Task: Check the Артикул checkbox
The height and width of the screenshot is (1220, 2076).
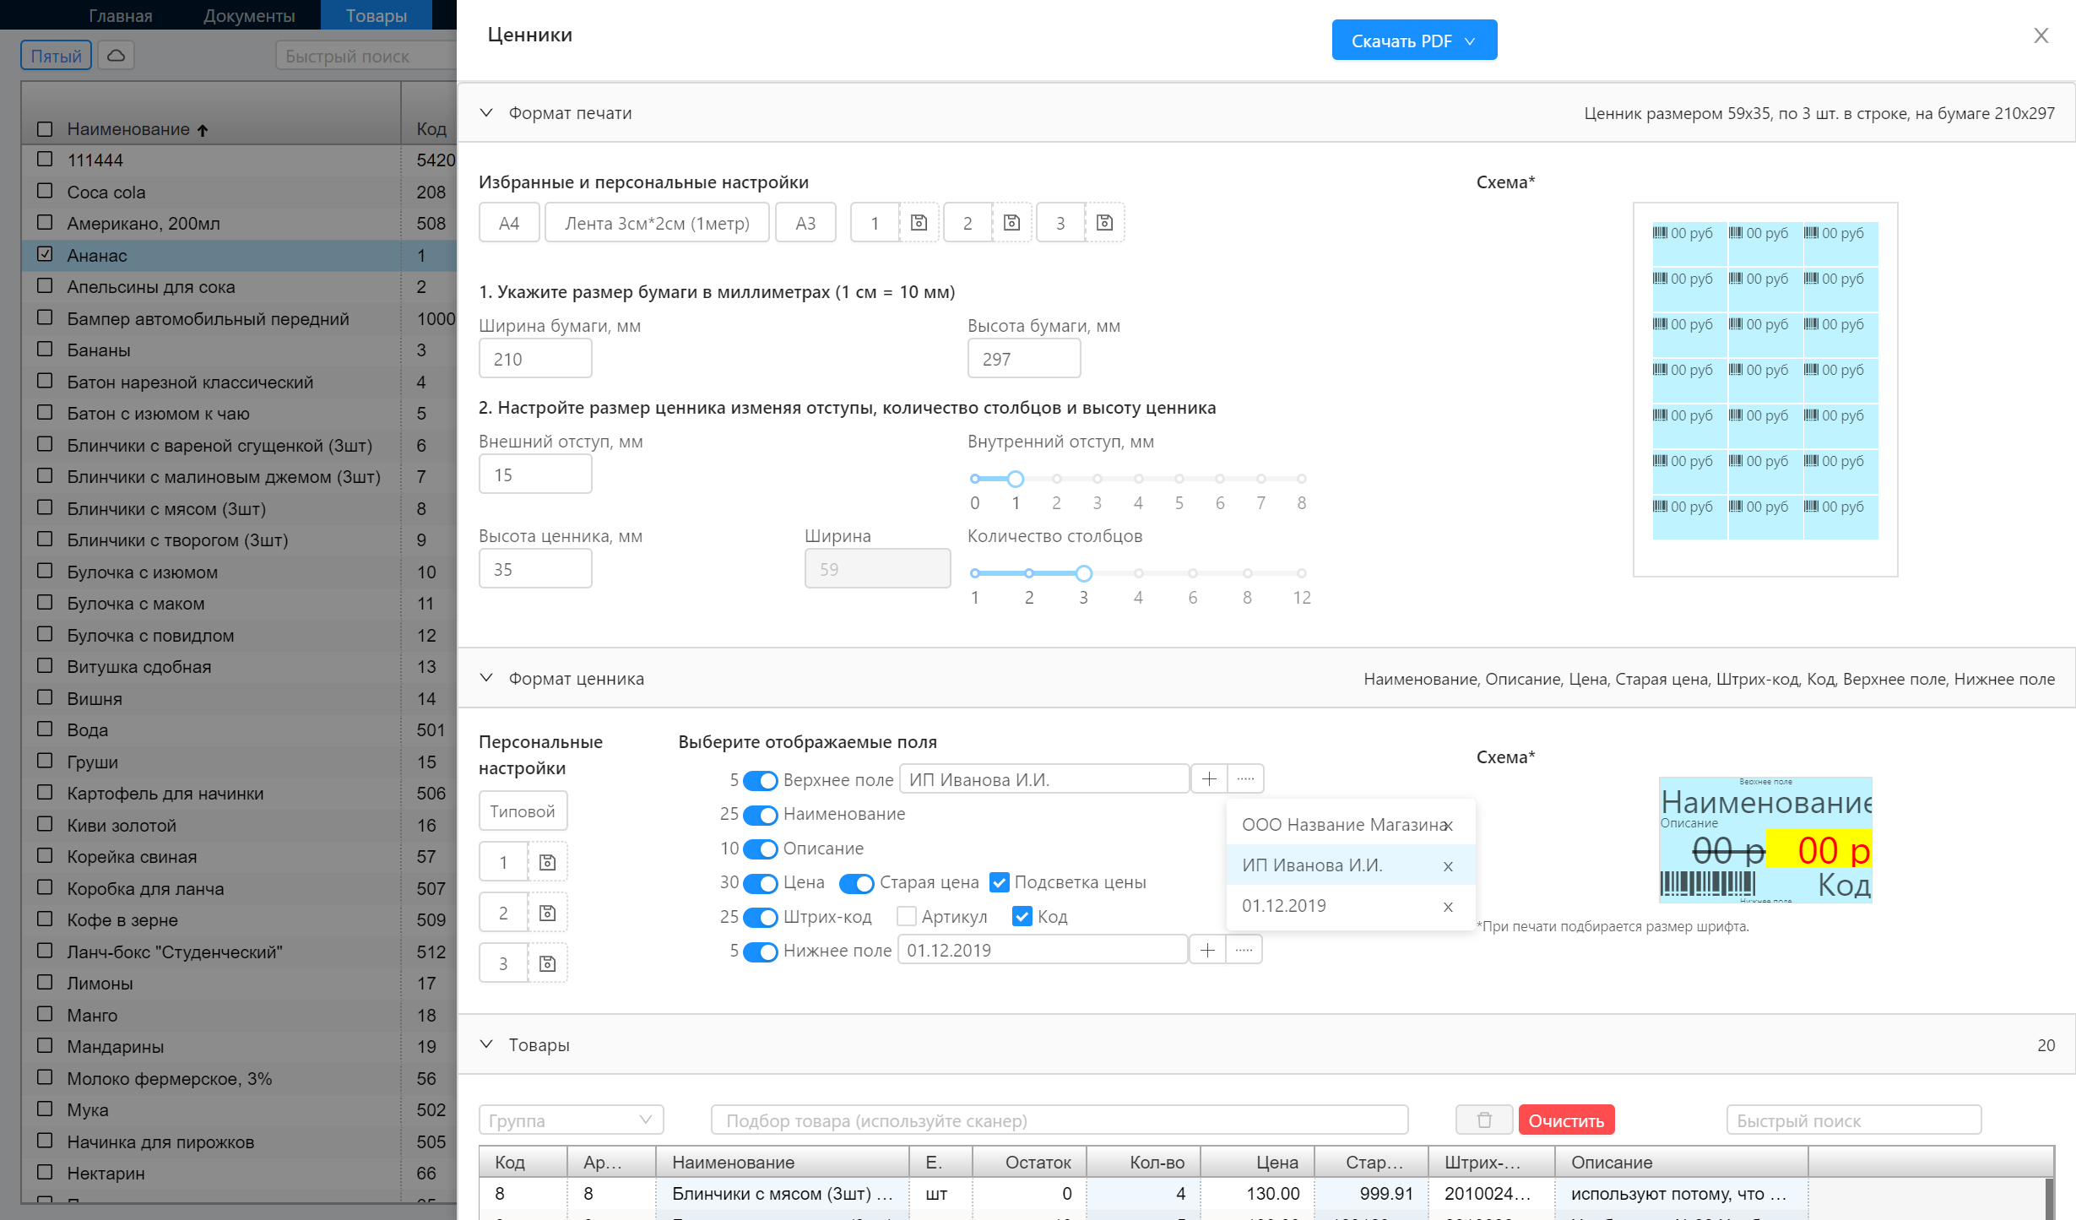Action: (x=907, y=916)
